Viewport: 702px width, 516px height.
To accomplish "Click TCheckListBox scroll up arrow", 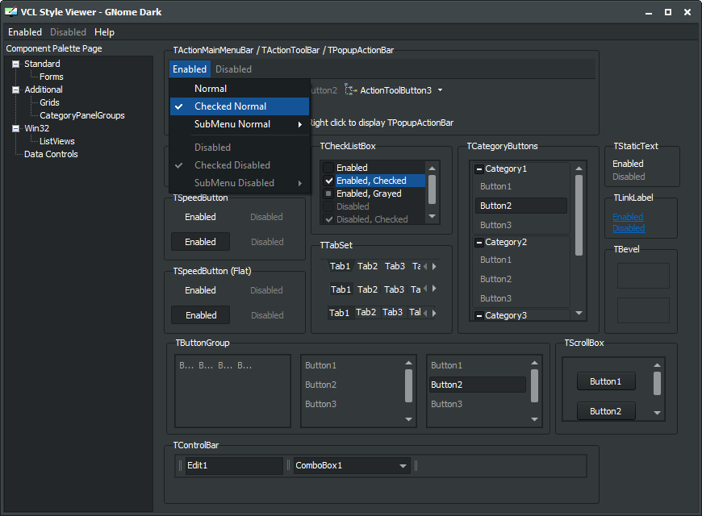I will click(x=432, y=169).
